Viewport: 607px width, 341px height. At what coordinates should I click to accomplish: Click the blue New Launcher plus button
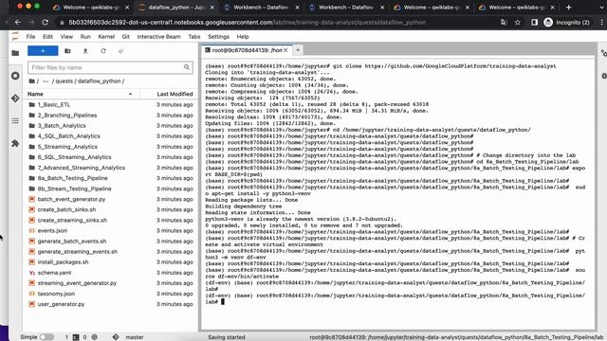point(43,50)
